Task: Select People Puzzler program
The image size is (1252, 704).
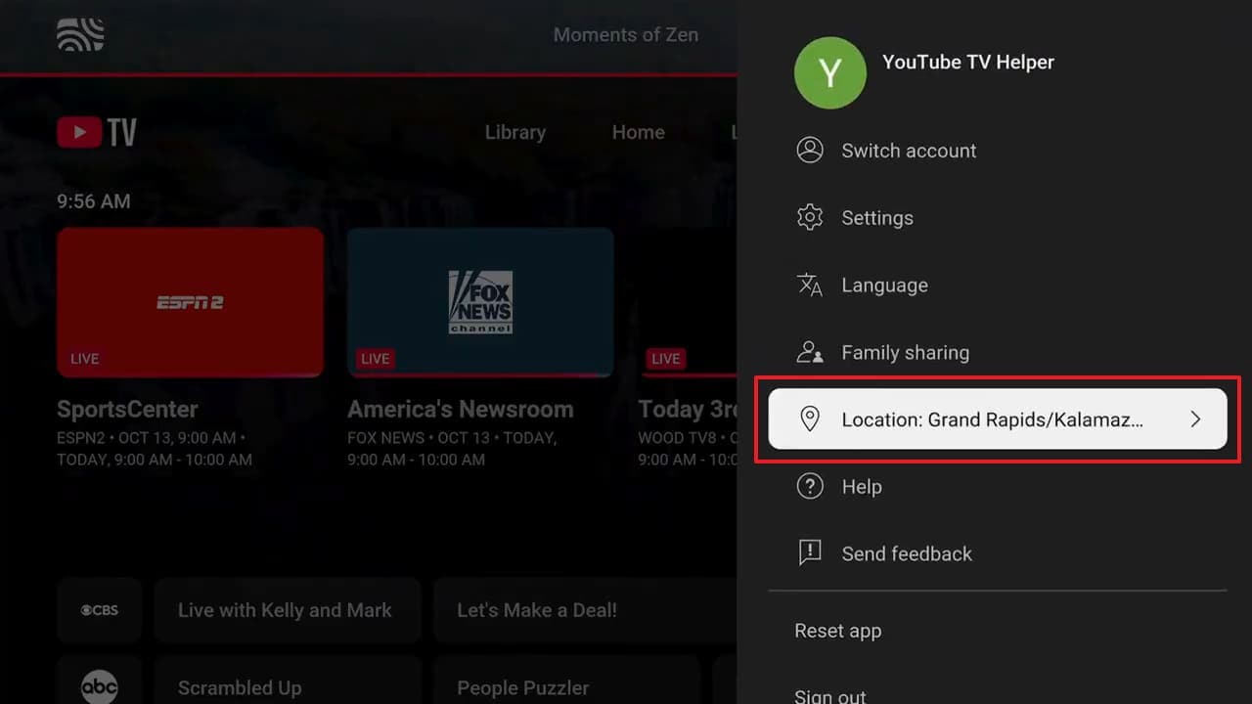Action: (x=567, y=682)
